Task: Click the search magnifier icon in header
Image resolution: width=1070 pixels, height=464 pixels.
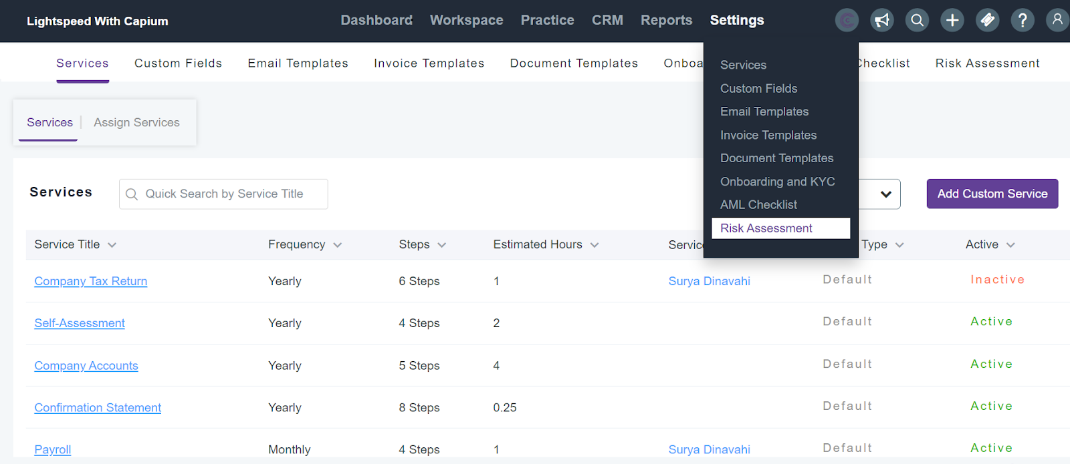Action: coord(918,20)
